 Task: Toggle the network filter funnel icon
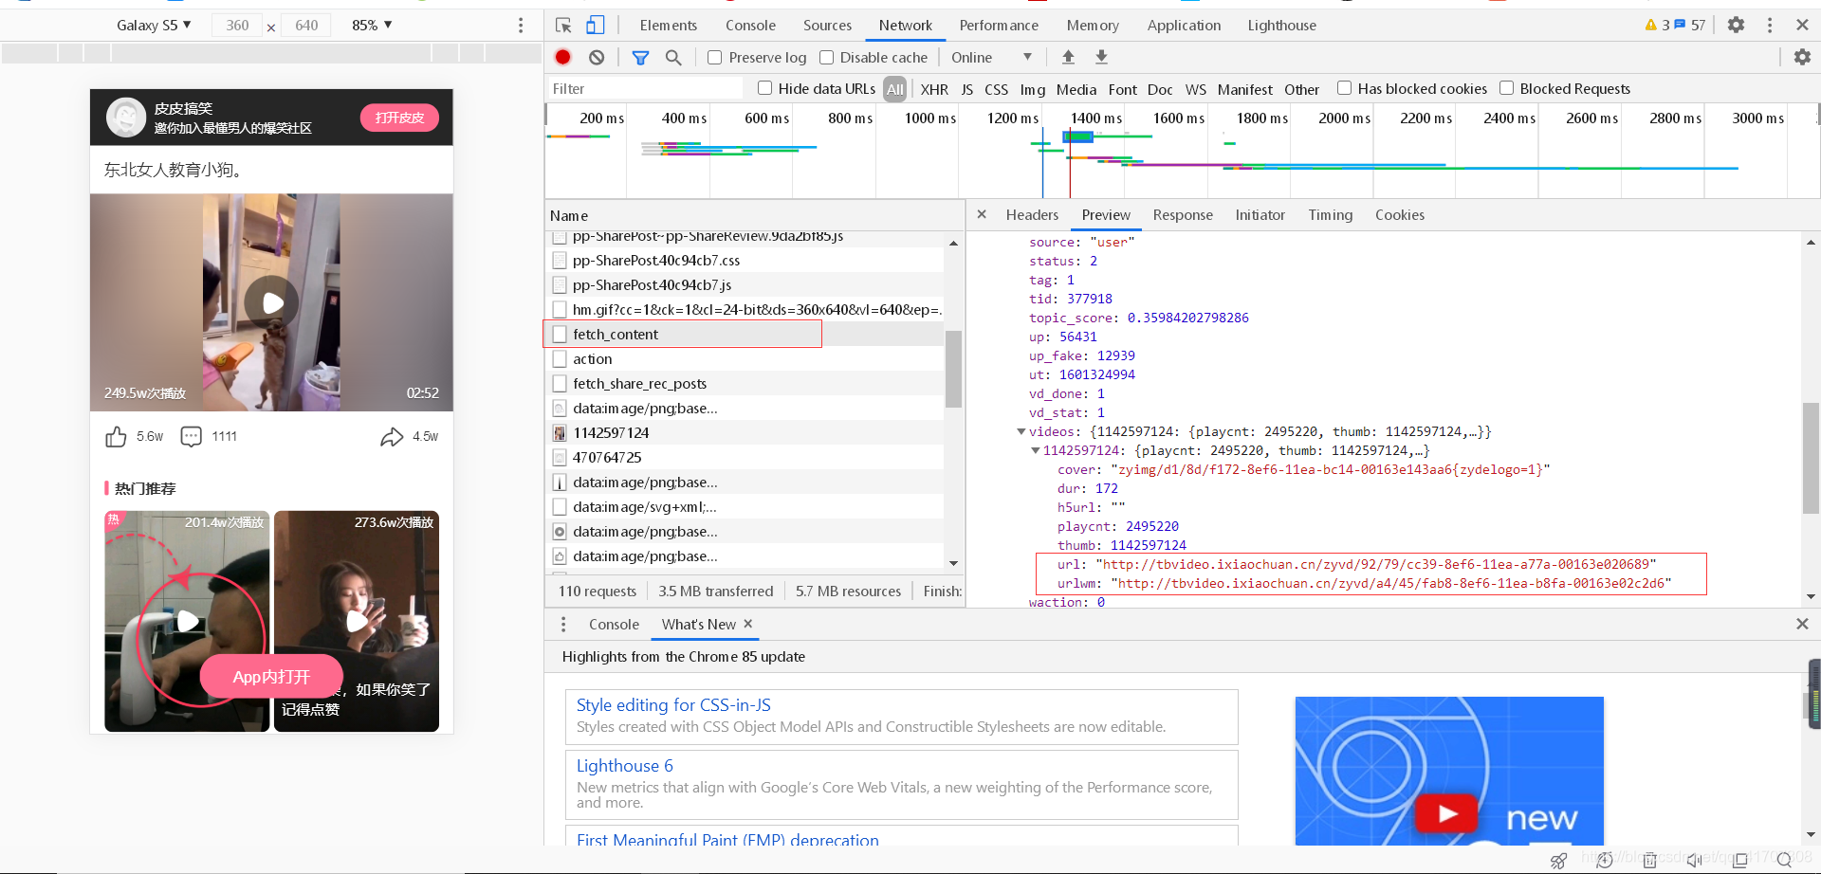point(640,58)
